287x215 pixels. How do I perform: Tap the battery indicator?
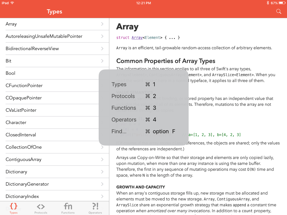281,3
